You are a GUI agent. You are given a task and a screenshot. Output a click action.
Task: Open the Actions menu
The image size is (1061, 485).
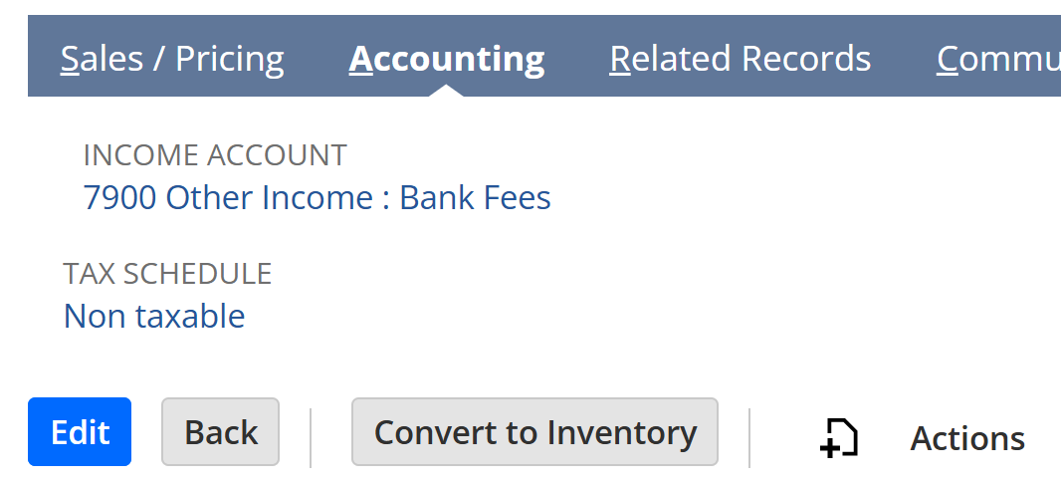pos(967,438)
